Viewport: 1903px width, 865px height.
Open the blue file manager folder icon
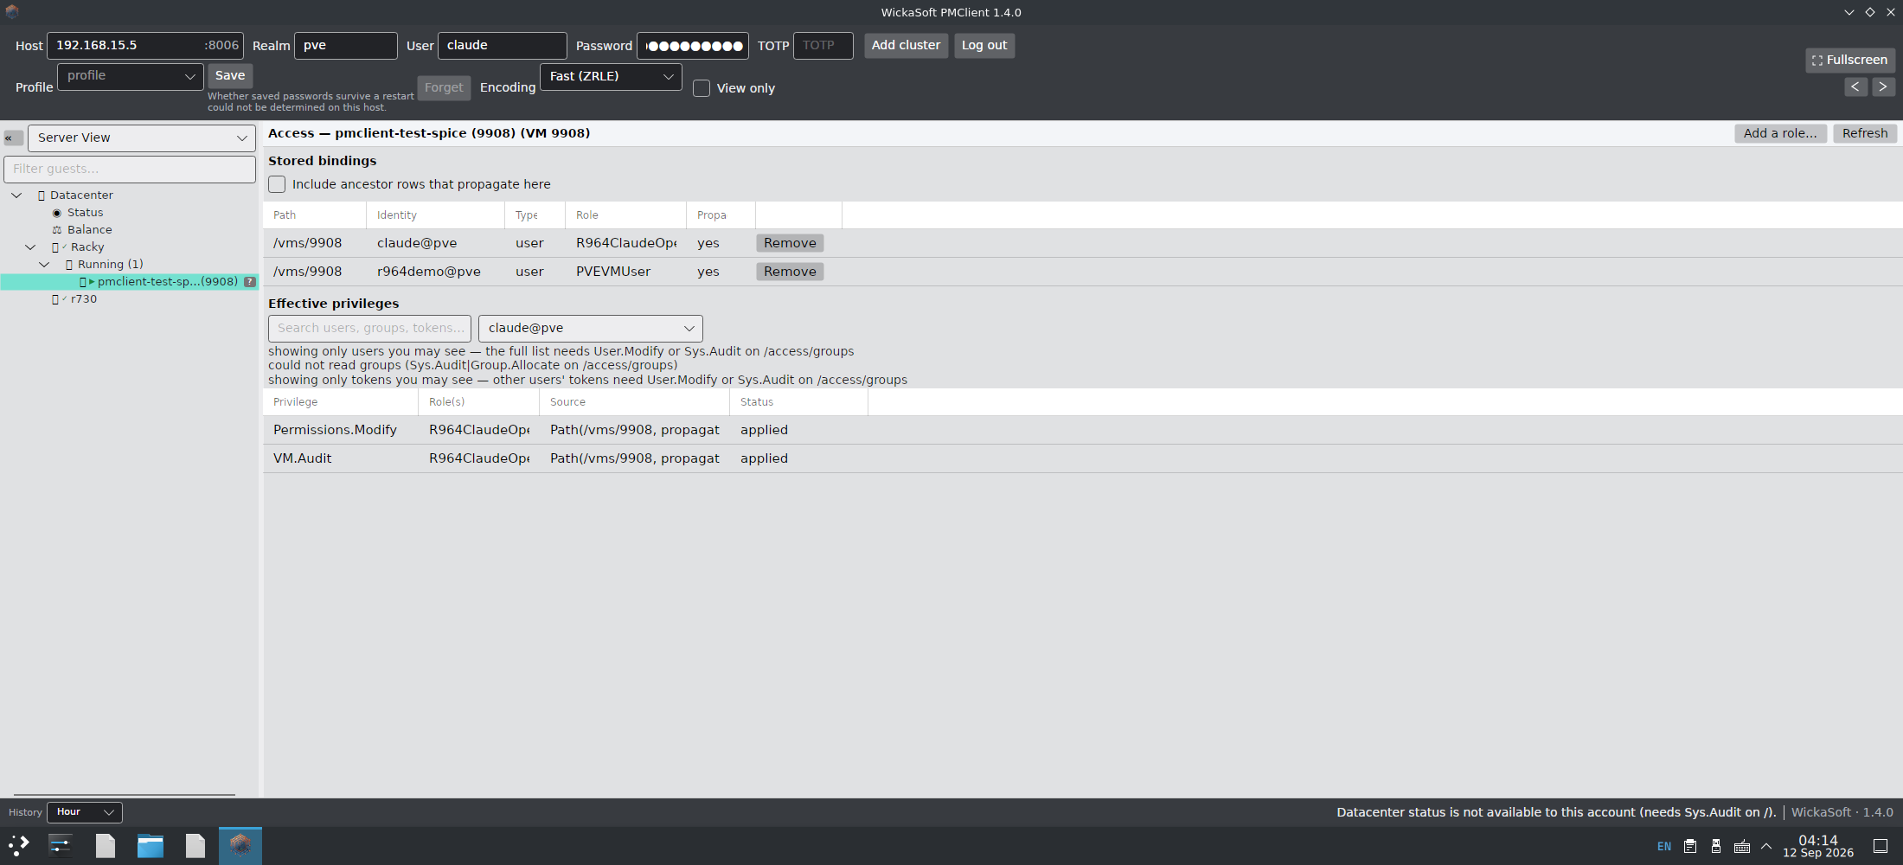pos(151,846)
